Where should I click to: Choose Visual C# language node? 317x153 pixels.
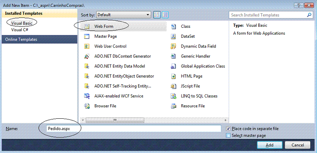19,30
